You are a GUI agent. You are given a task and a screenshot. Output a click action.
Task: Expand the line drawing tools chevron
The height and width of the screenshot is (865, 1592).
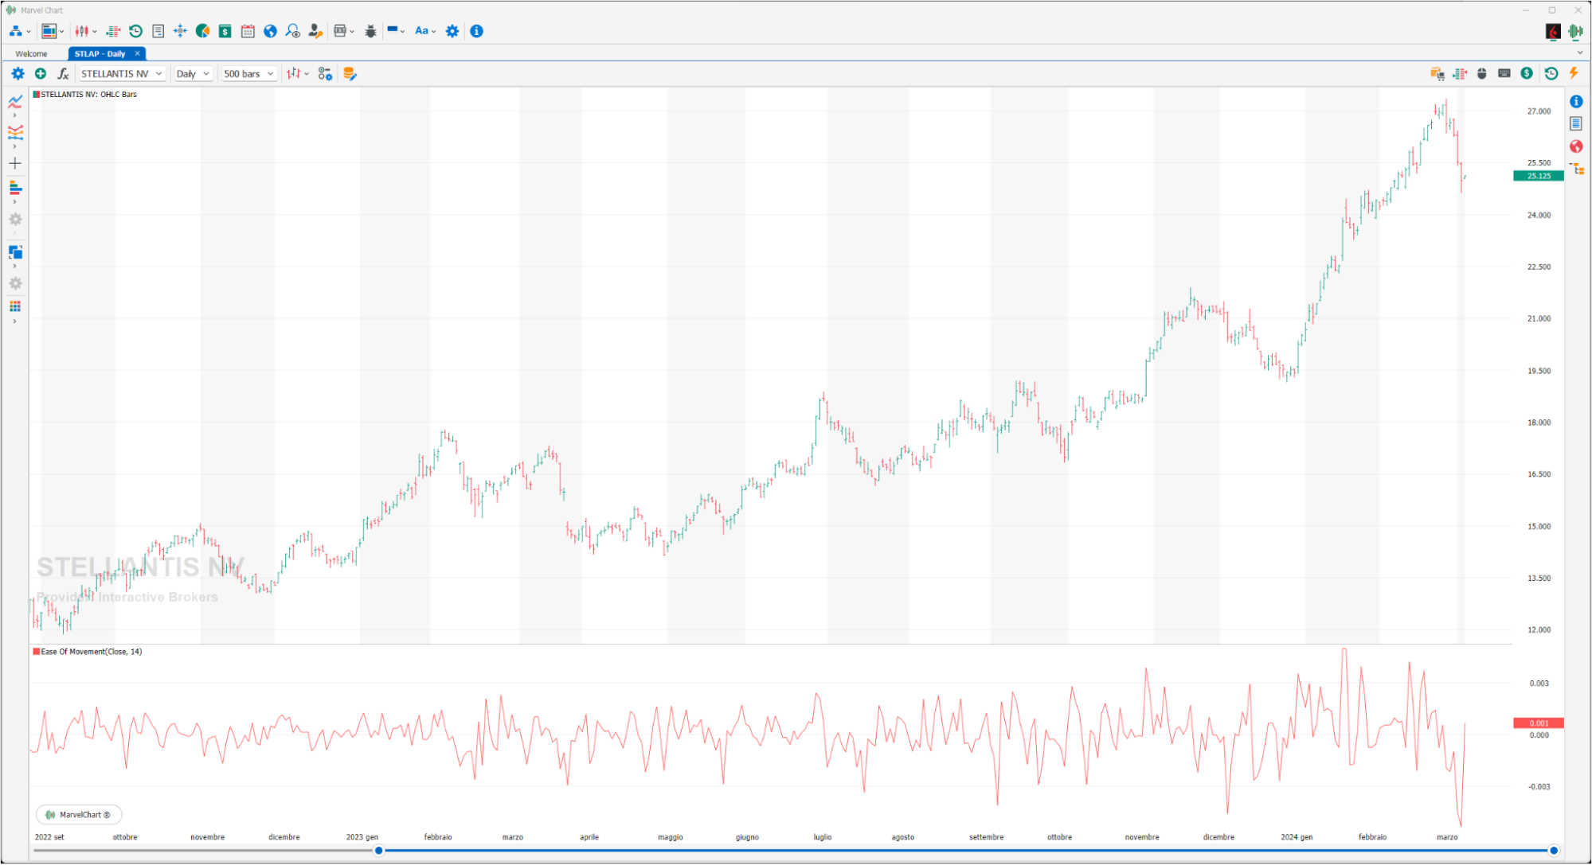point(14,115)
